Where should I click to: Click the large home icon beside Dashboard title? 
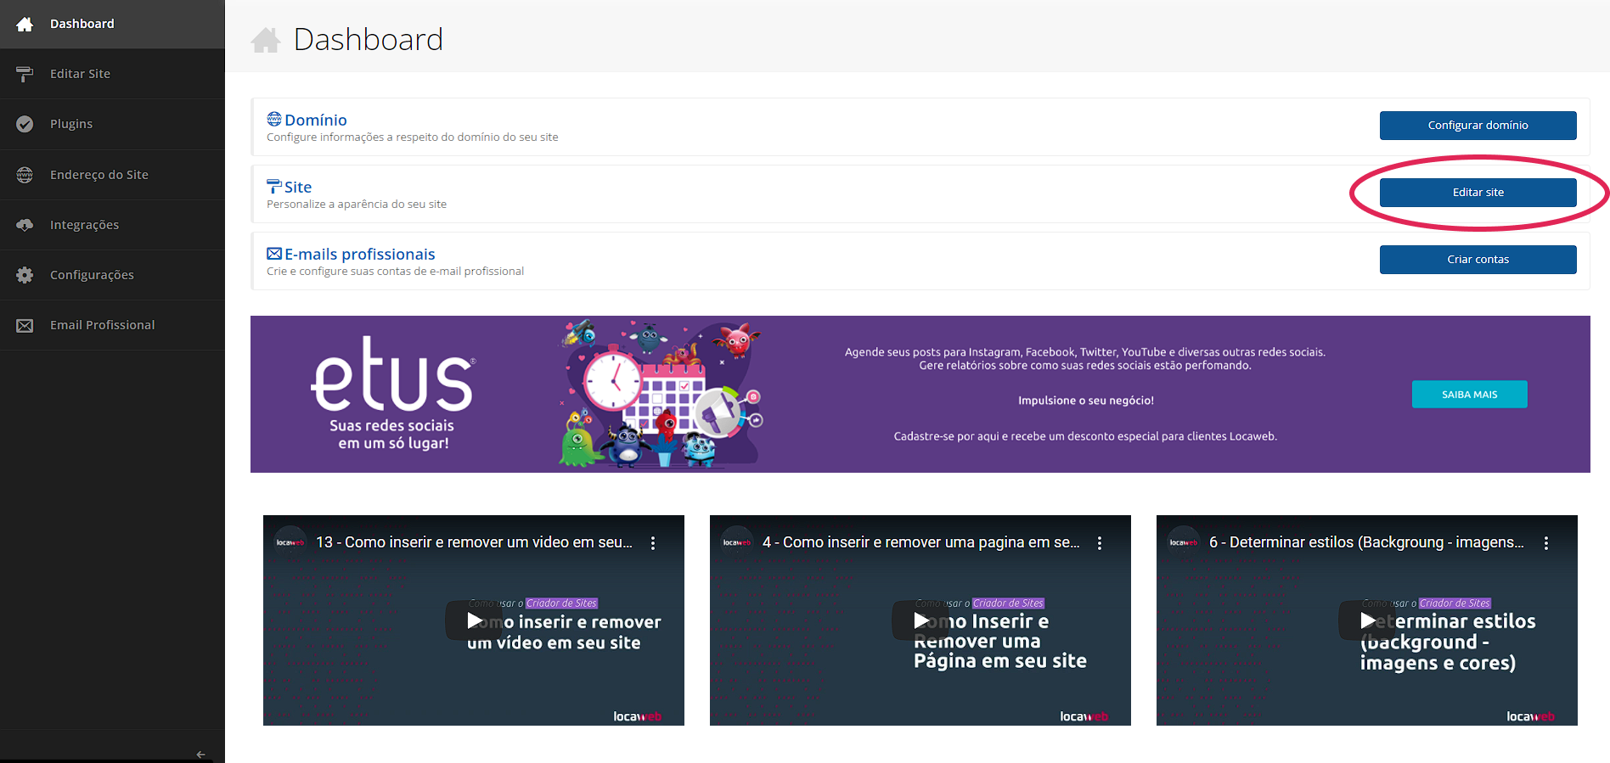click(x=266, y=40)
